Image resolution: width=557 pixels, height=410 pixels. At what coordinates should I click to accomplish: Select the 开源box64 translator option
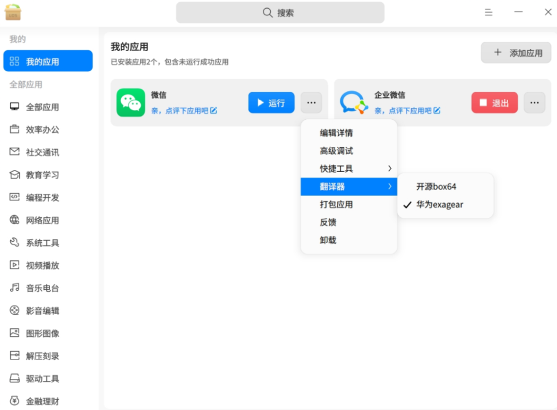coord(436,187)
